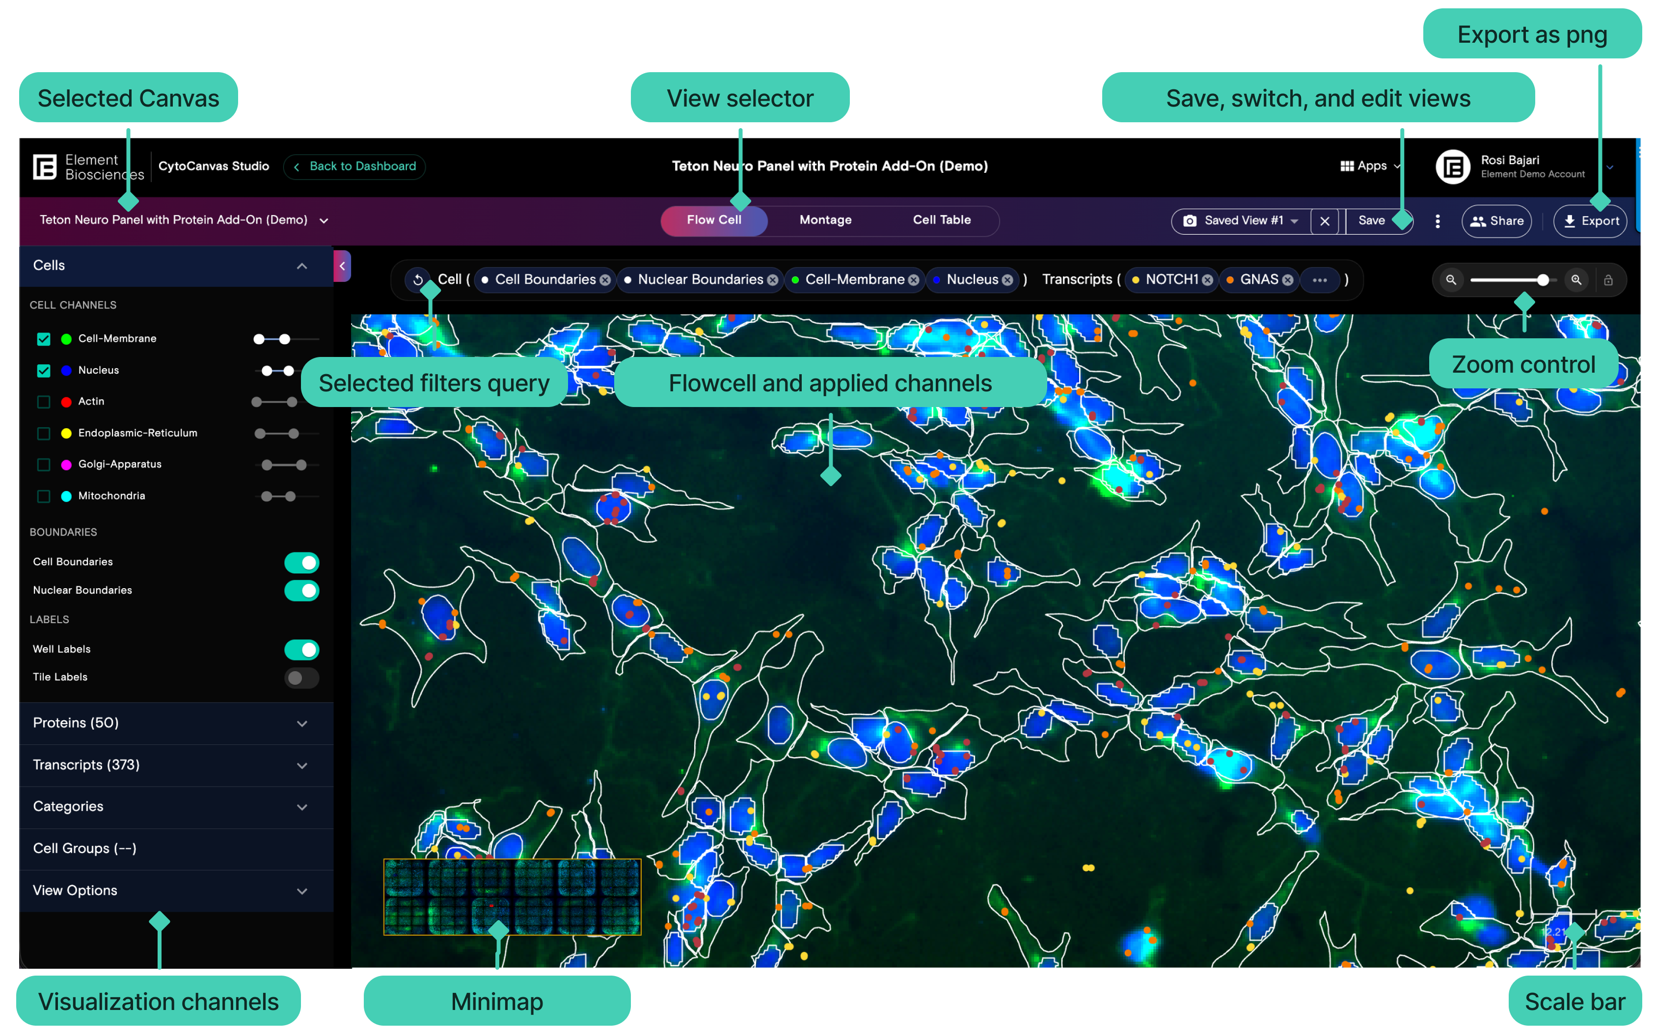
Task: Toggle off Well Labels switch
Action: 301,650
